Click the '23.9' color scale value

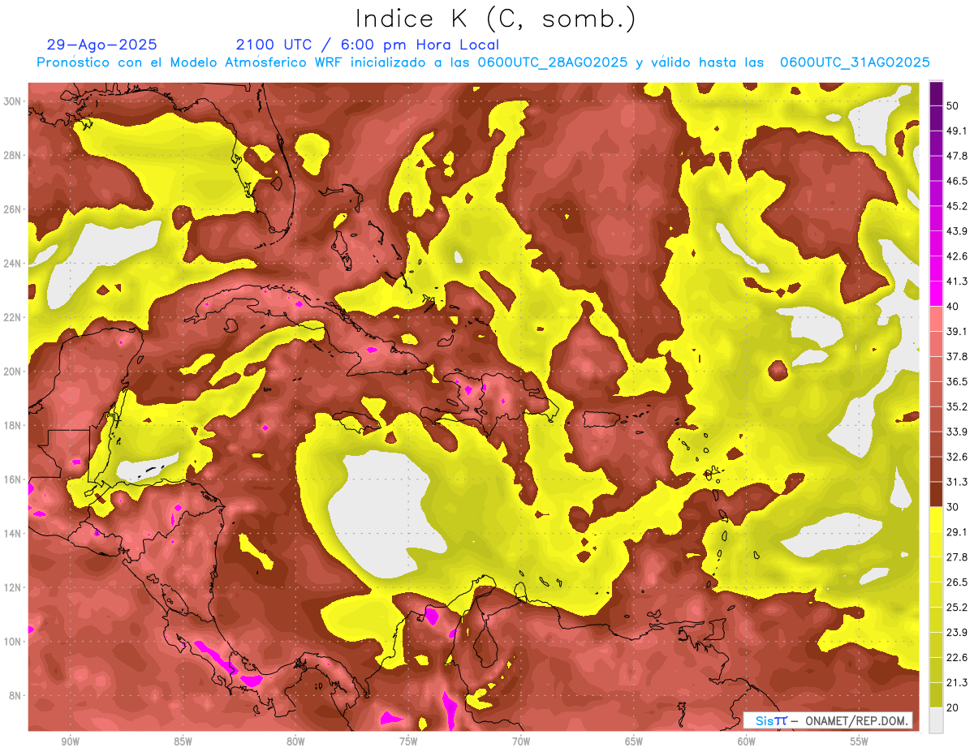click(x=957, y=632)
